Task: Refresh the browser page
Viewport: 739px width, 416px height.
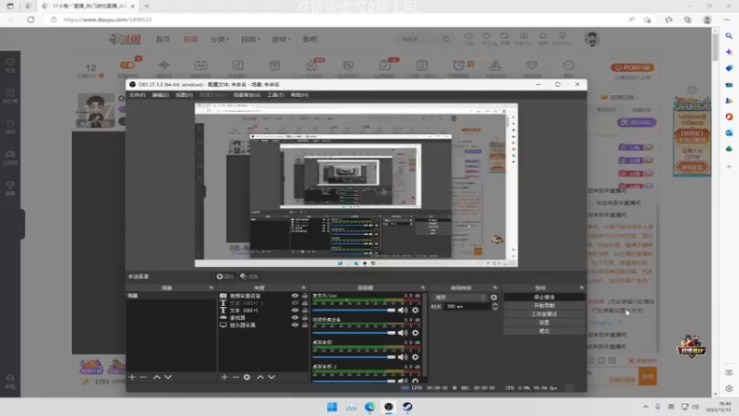Action: [x=30, y=19]
